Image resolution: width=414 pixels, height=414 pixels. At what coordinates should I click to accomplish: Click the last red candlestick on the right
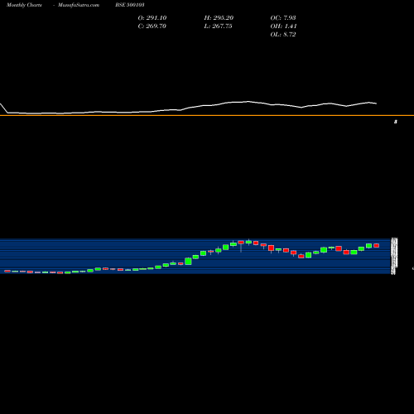(x=377, y=245)
